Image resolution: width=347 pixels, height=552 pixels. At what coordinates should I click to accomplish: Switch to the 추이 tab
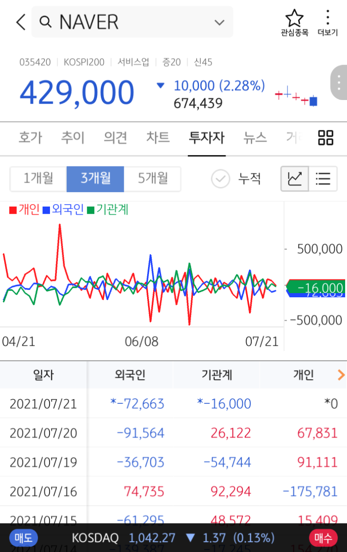(73, 137)
